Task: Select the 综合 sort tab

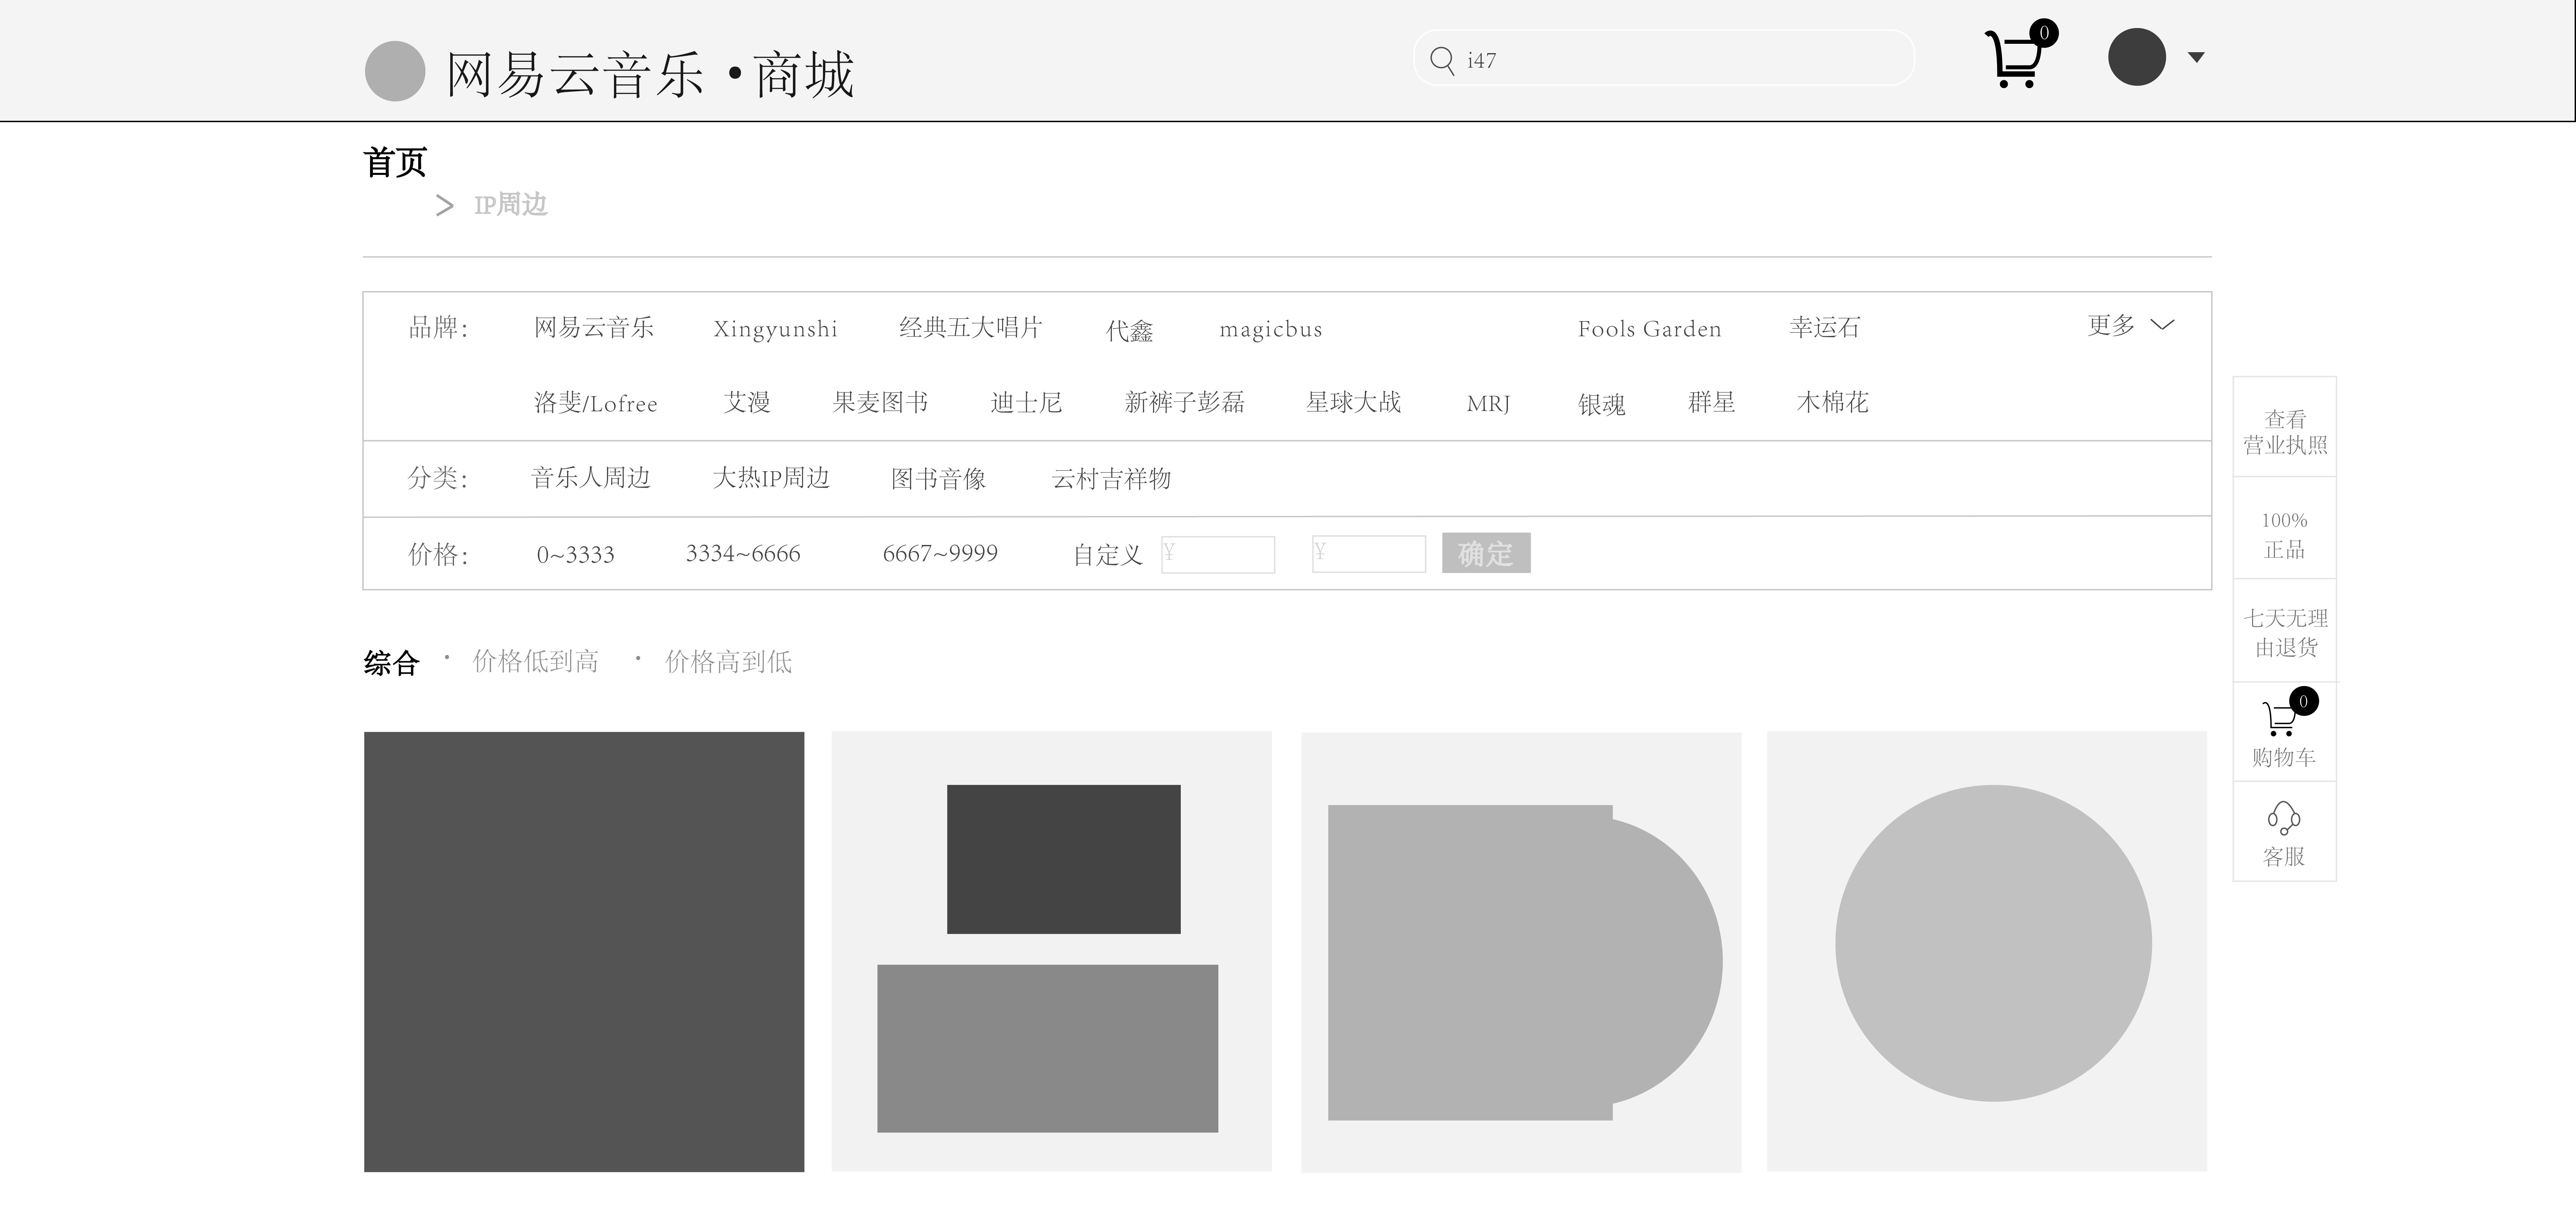Action: pyautogui.click(x=391, y=663)
